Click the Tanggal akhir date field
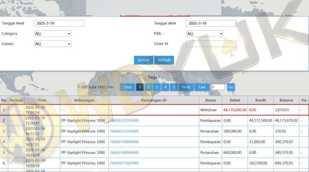The height and width of the screenshot is (172, 309). pyautogui.click(x=211, y=23)
